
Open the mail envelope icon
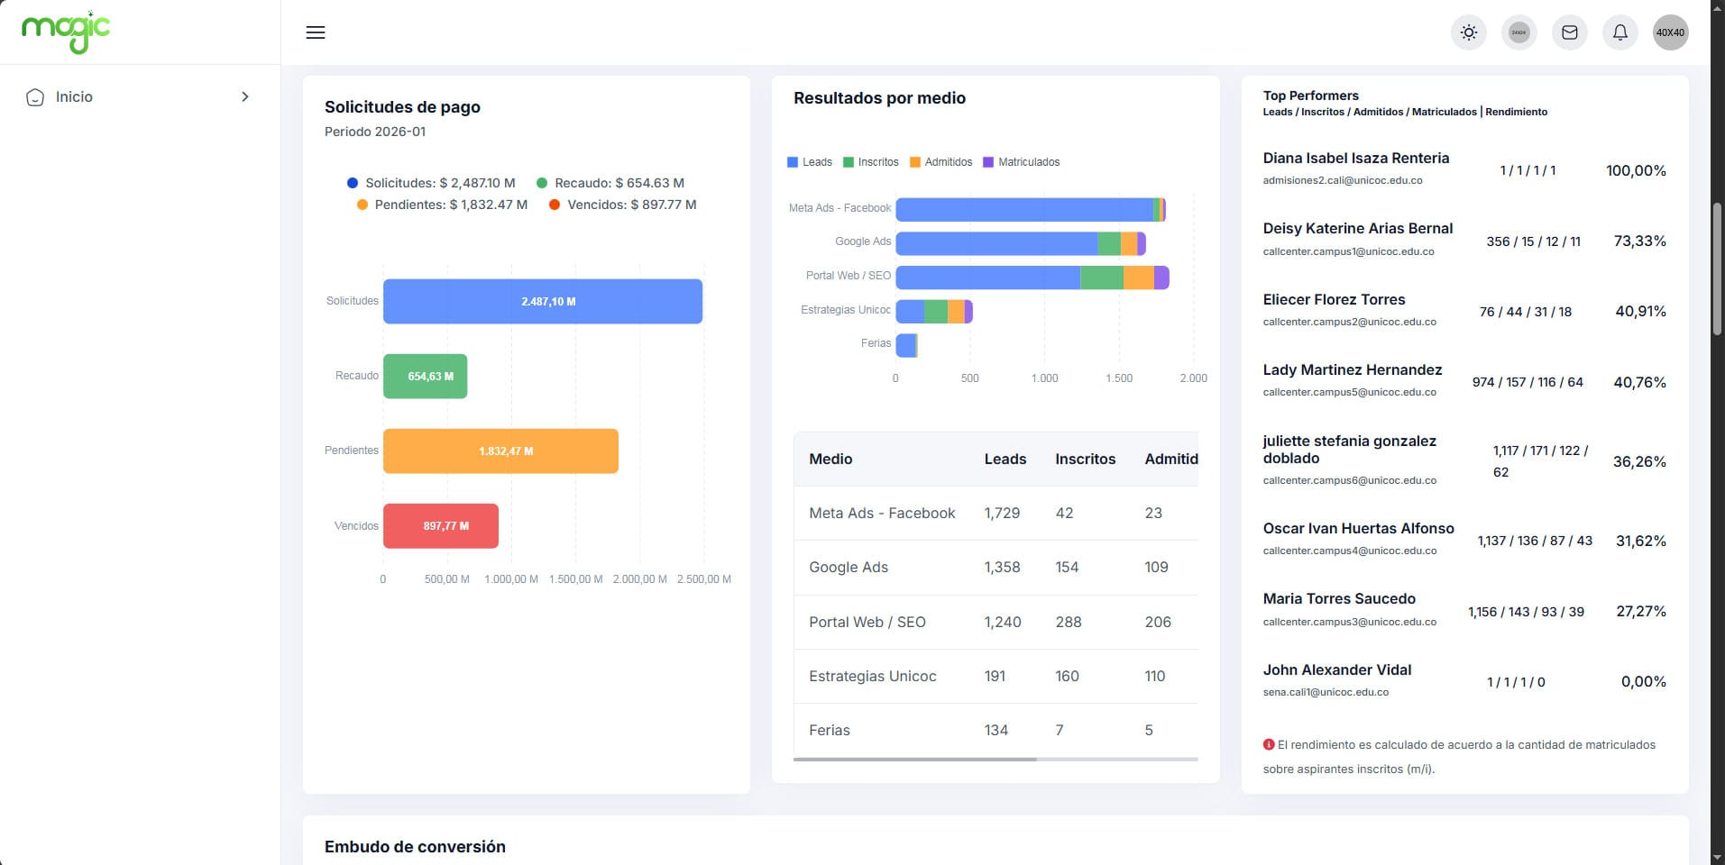tap(1570, 32)
